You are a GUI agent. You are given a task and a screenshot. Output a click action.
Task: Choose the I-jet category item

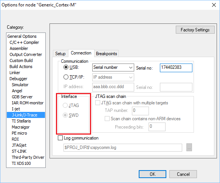(16, 109)
